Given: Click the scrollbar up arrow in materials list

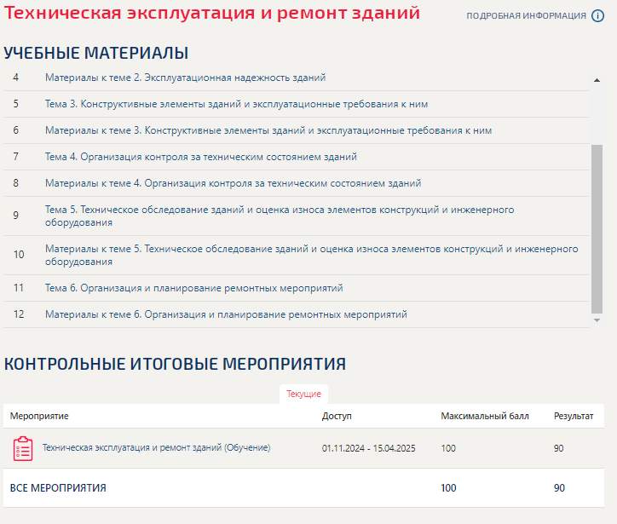Looking at the screenshot, I should [597, 79].
